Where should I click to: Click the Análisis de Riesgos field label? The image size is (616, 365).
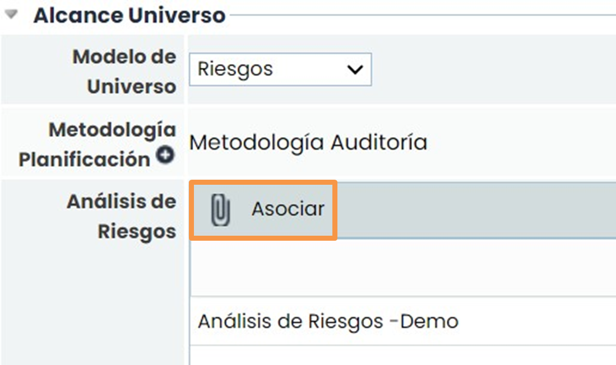click(121, 216)
